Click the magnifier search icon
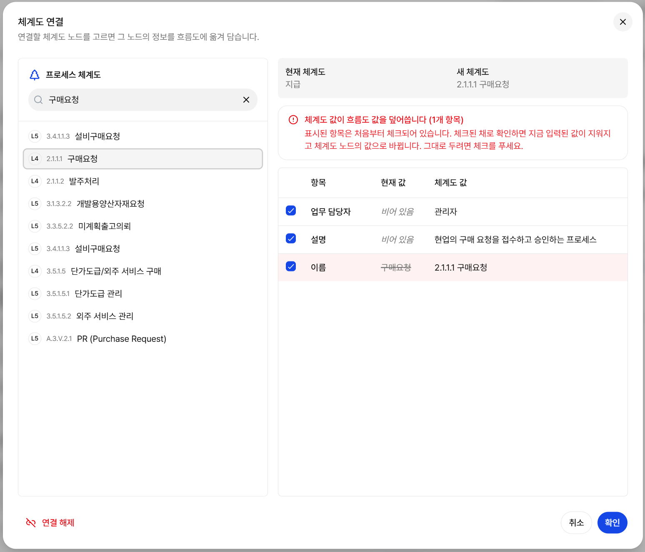645x552 pixels. (x=38, y=99)
